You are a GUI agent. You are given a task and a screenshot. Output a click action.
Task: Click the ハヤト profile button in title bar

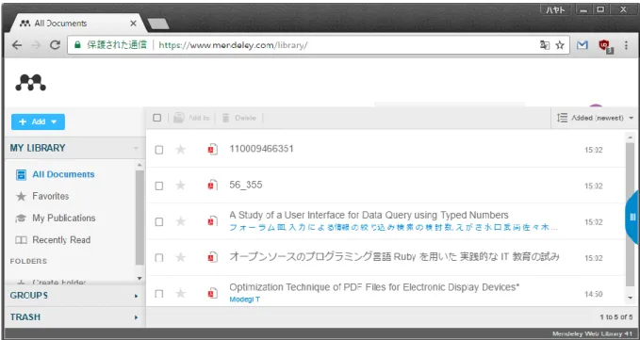556,9
